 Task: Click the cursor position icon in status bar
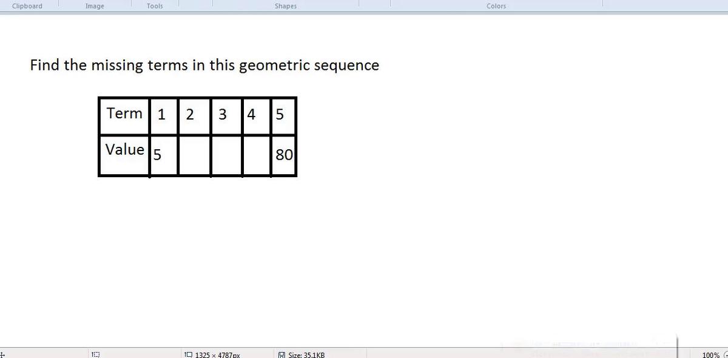pos(2,354)
